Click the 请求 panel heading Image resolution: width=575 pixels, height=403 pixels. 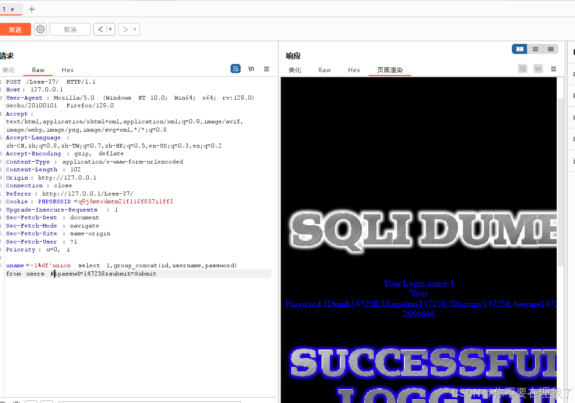7,56
